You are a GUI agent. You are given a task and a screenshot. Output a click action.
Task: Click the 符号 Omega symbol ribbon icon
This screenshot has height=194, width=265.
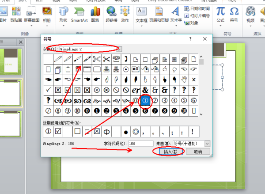click(x=234, y=11)
